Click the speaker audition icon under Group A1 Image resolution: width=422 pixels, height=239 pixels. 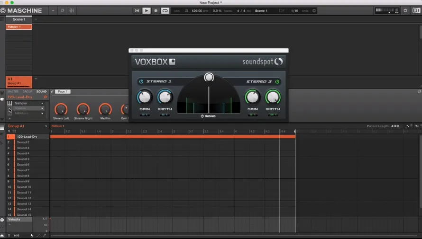[9, 131]
